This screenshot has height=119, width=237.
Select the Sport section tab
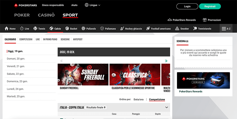coord(70,15)
